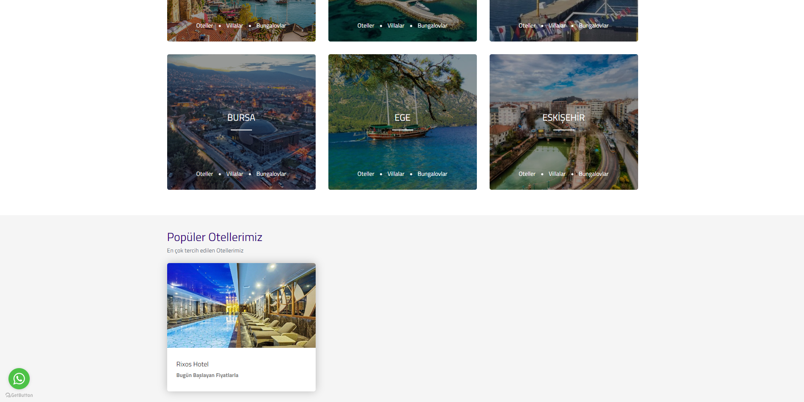The image size is (804, 402).
Task: Click Oteller link under Bursa
Action: 205,174
